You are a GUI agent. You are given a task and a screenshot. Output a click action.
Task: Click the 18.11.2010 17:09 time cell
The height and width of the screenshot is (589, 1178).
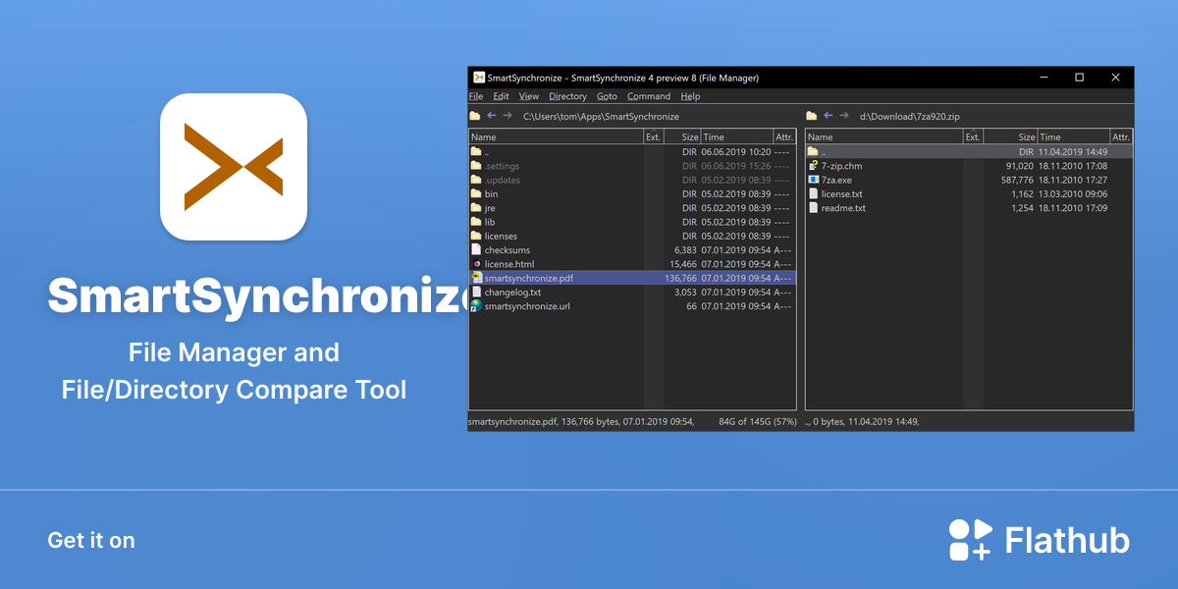click(x=1073, y=208)
